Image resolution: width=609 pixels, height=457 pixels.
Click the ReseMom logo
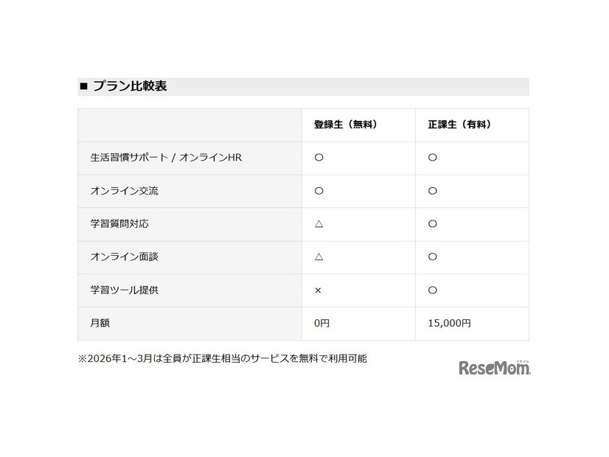click(494, 367)
